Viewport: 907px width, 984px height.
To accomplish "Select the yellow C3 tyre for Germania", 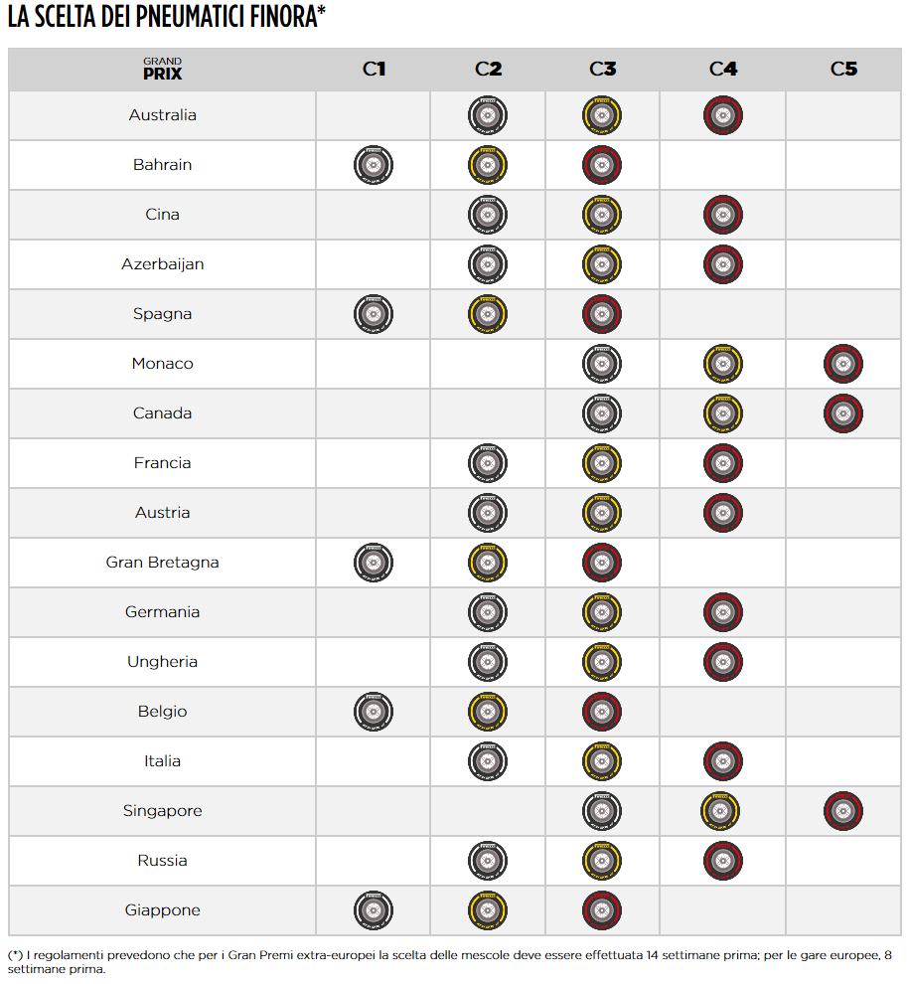I will click(602, 612).
